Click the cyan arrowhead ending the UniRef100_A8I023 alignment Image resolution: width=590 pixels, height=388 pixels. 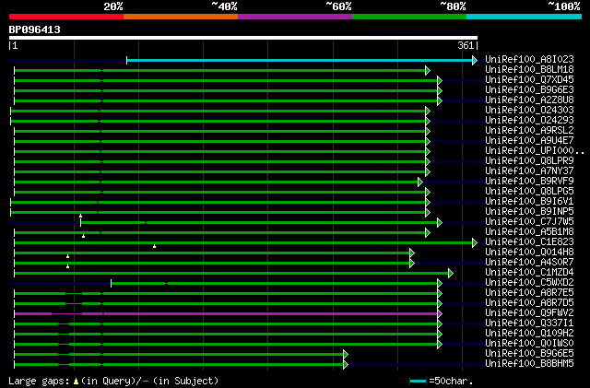(475, 60)
